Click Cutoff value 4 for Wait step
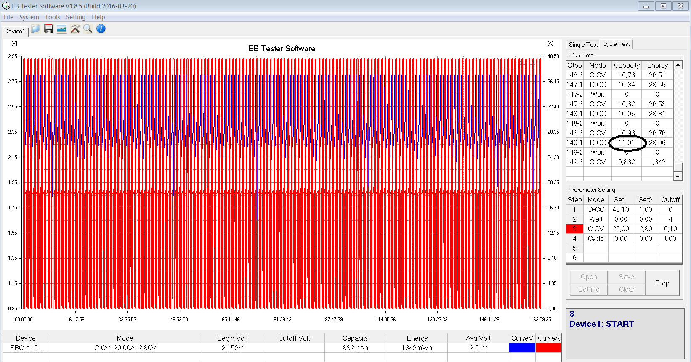Screen dimensions: 691x362 pos(670,219)
